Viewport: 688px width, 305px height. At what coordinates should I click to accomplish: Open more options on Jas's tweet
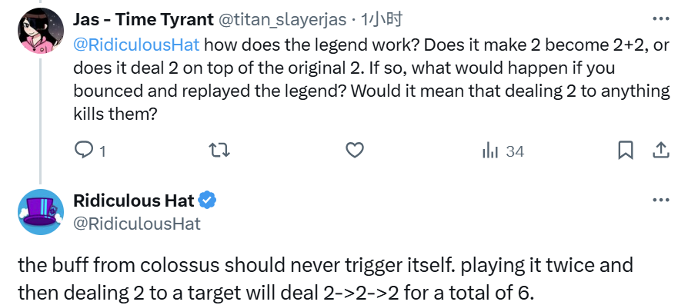tap(660, 19)
